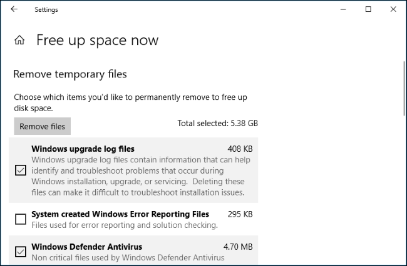
Task: Click the Total selected 5.38 GB text
Action: [217, 124]
